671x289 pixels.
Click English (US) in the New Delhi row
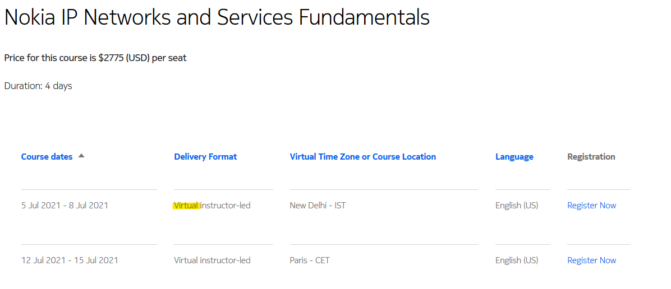click(x=516, y=206)
